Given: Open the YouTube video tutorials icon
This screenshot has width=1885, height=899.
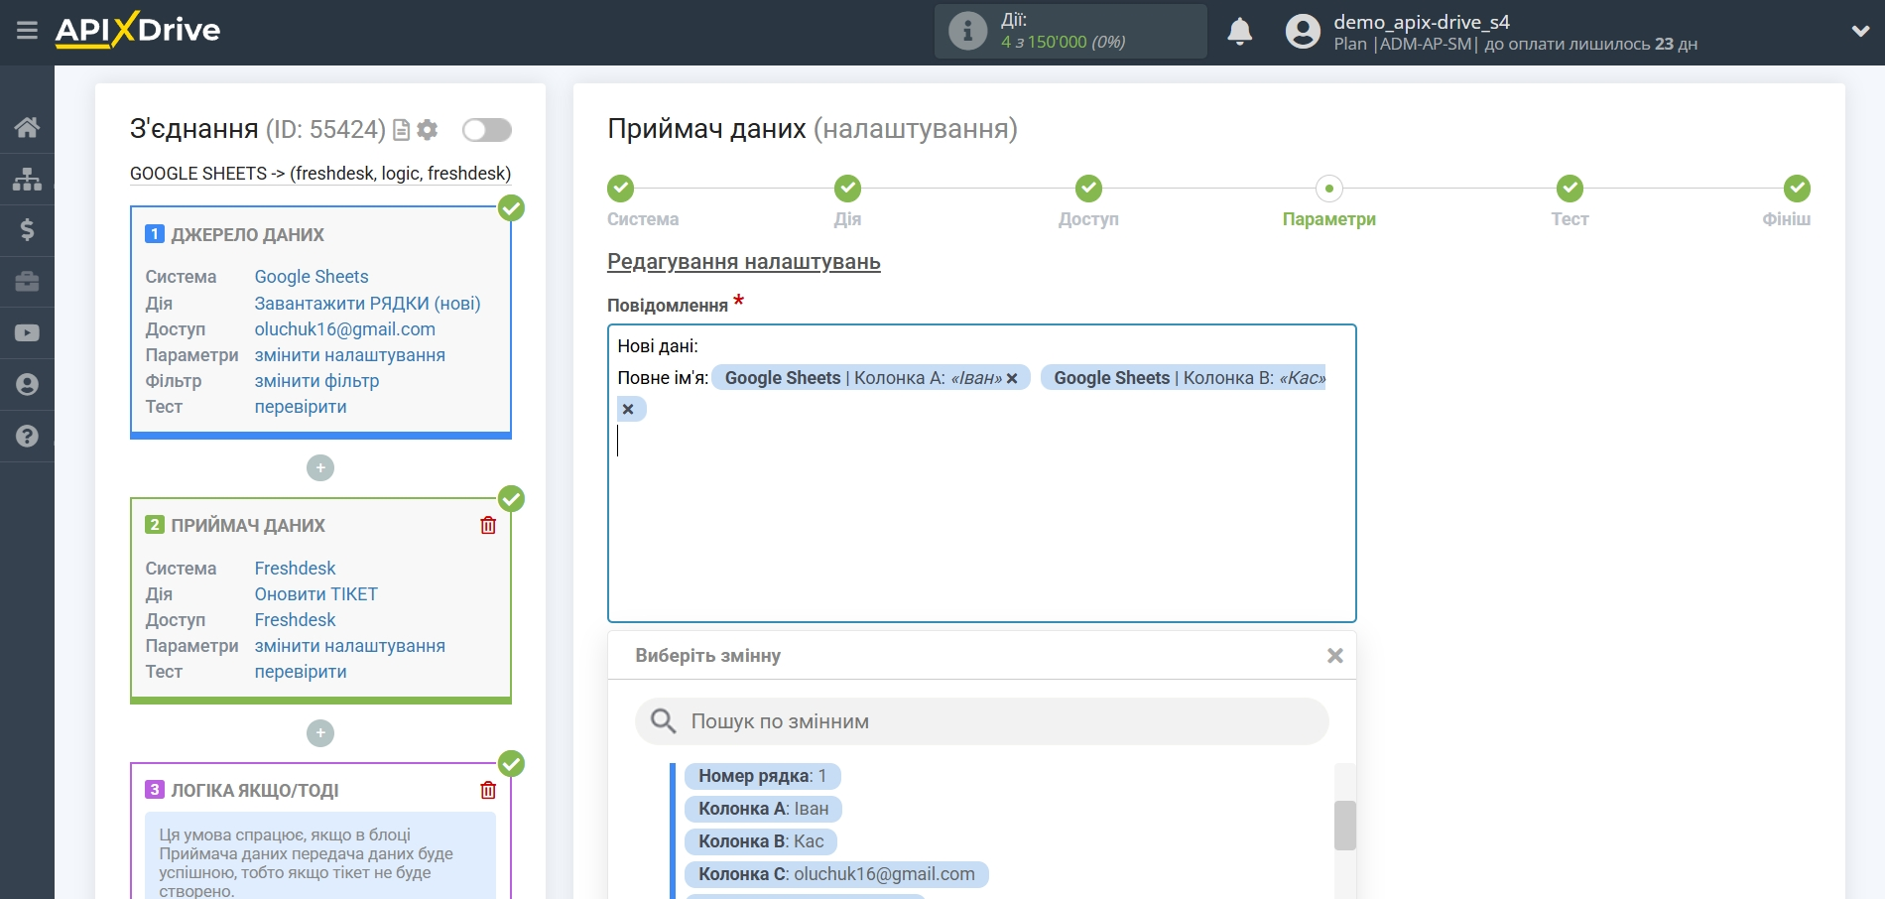Looking at the screenshot, I should point(27,333).
